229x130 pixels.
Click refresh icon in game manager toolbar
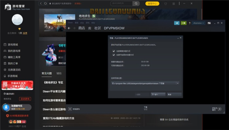pos(45,3)
